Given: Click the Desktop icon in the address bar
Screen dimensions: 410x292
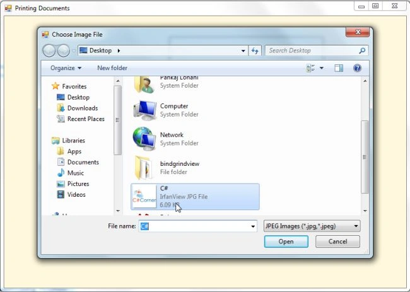Looking at the screenshot, I should click(x=83, y=50).
